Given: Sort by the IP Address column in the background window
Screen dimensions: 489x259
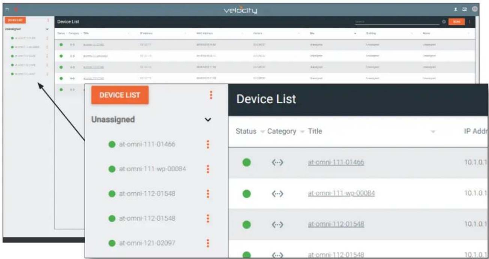Looking at the screenshot, I should tap(146, 33).
